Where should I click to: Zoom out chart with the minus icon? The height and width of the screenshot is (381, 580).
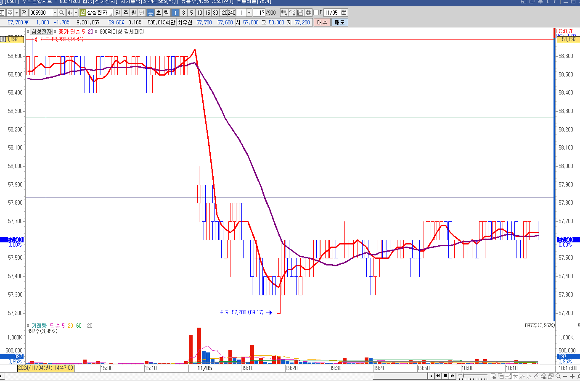(x=565, y=376)
